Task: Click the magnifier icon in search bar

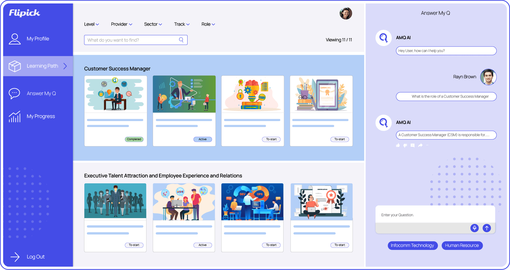Action: [181, 40]
